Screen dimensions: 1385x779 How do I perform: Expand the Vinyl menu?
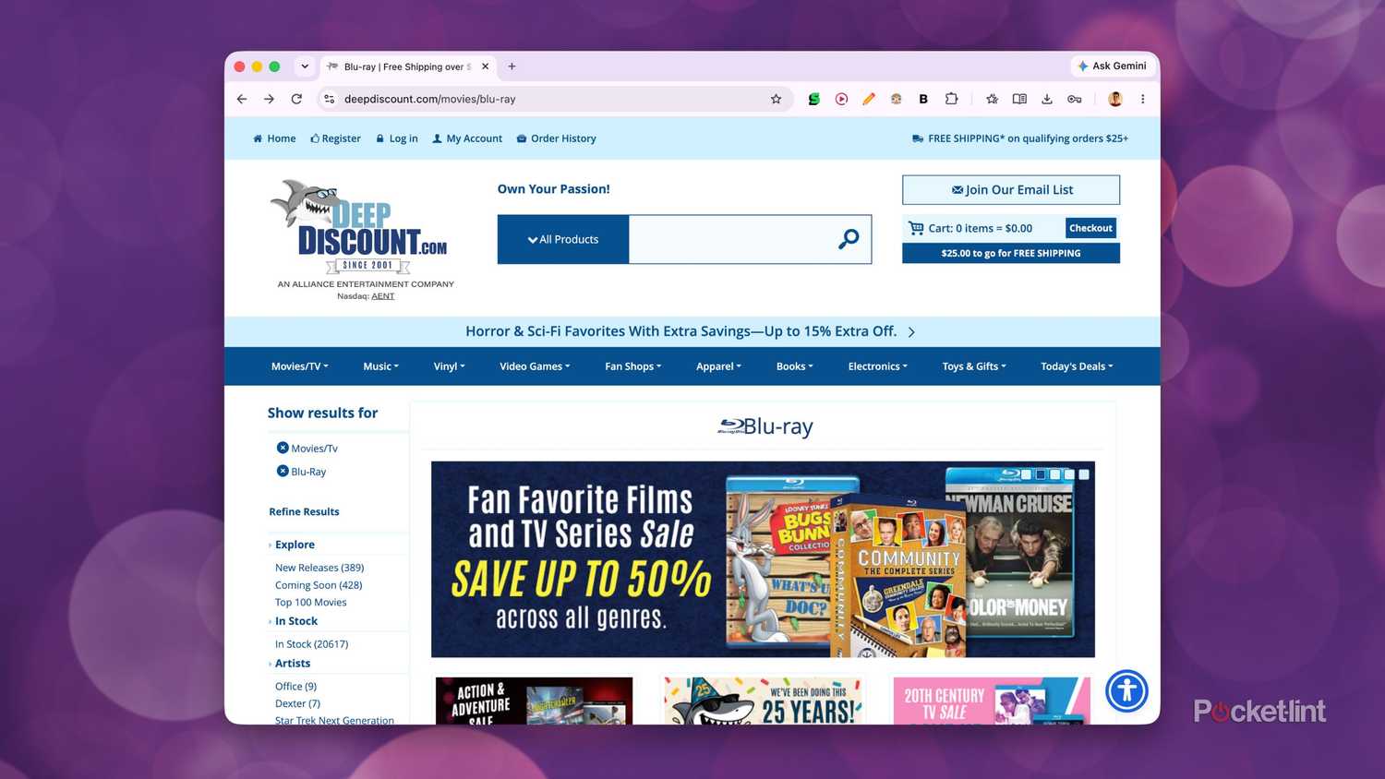coord(449,366)
